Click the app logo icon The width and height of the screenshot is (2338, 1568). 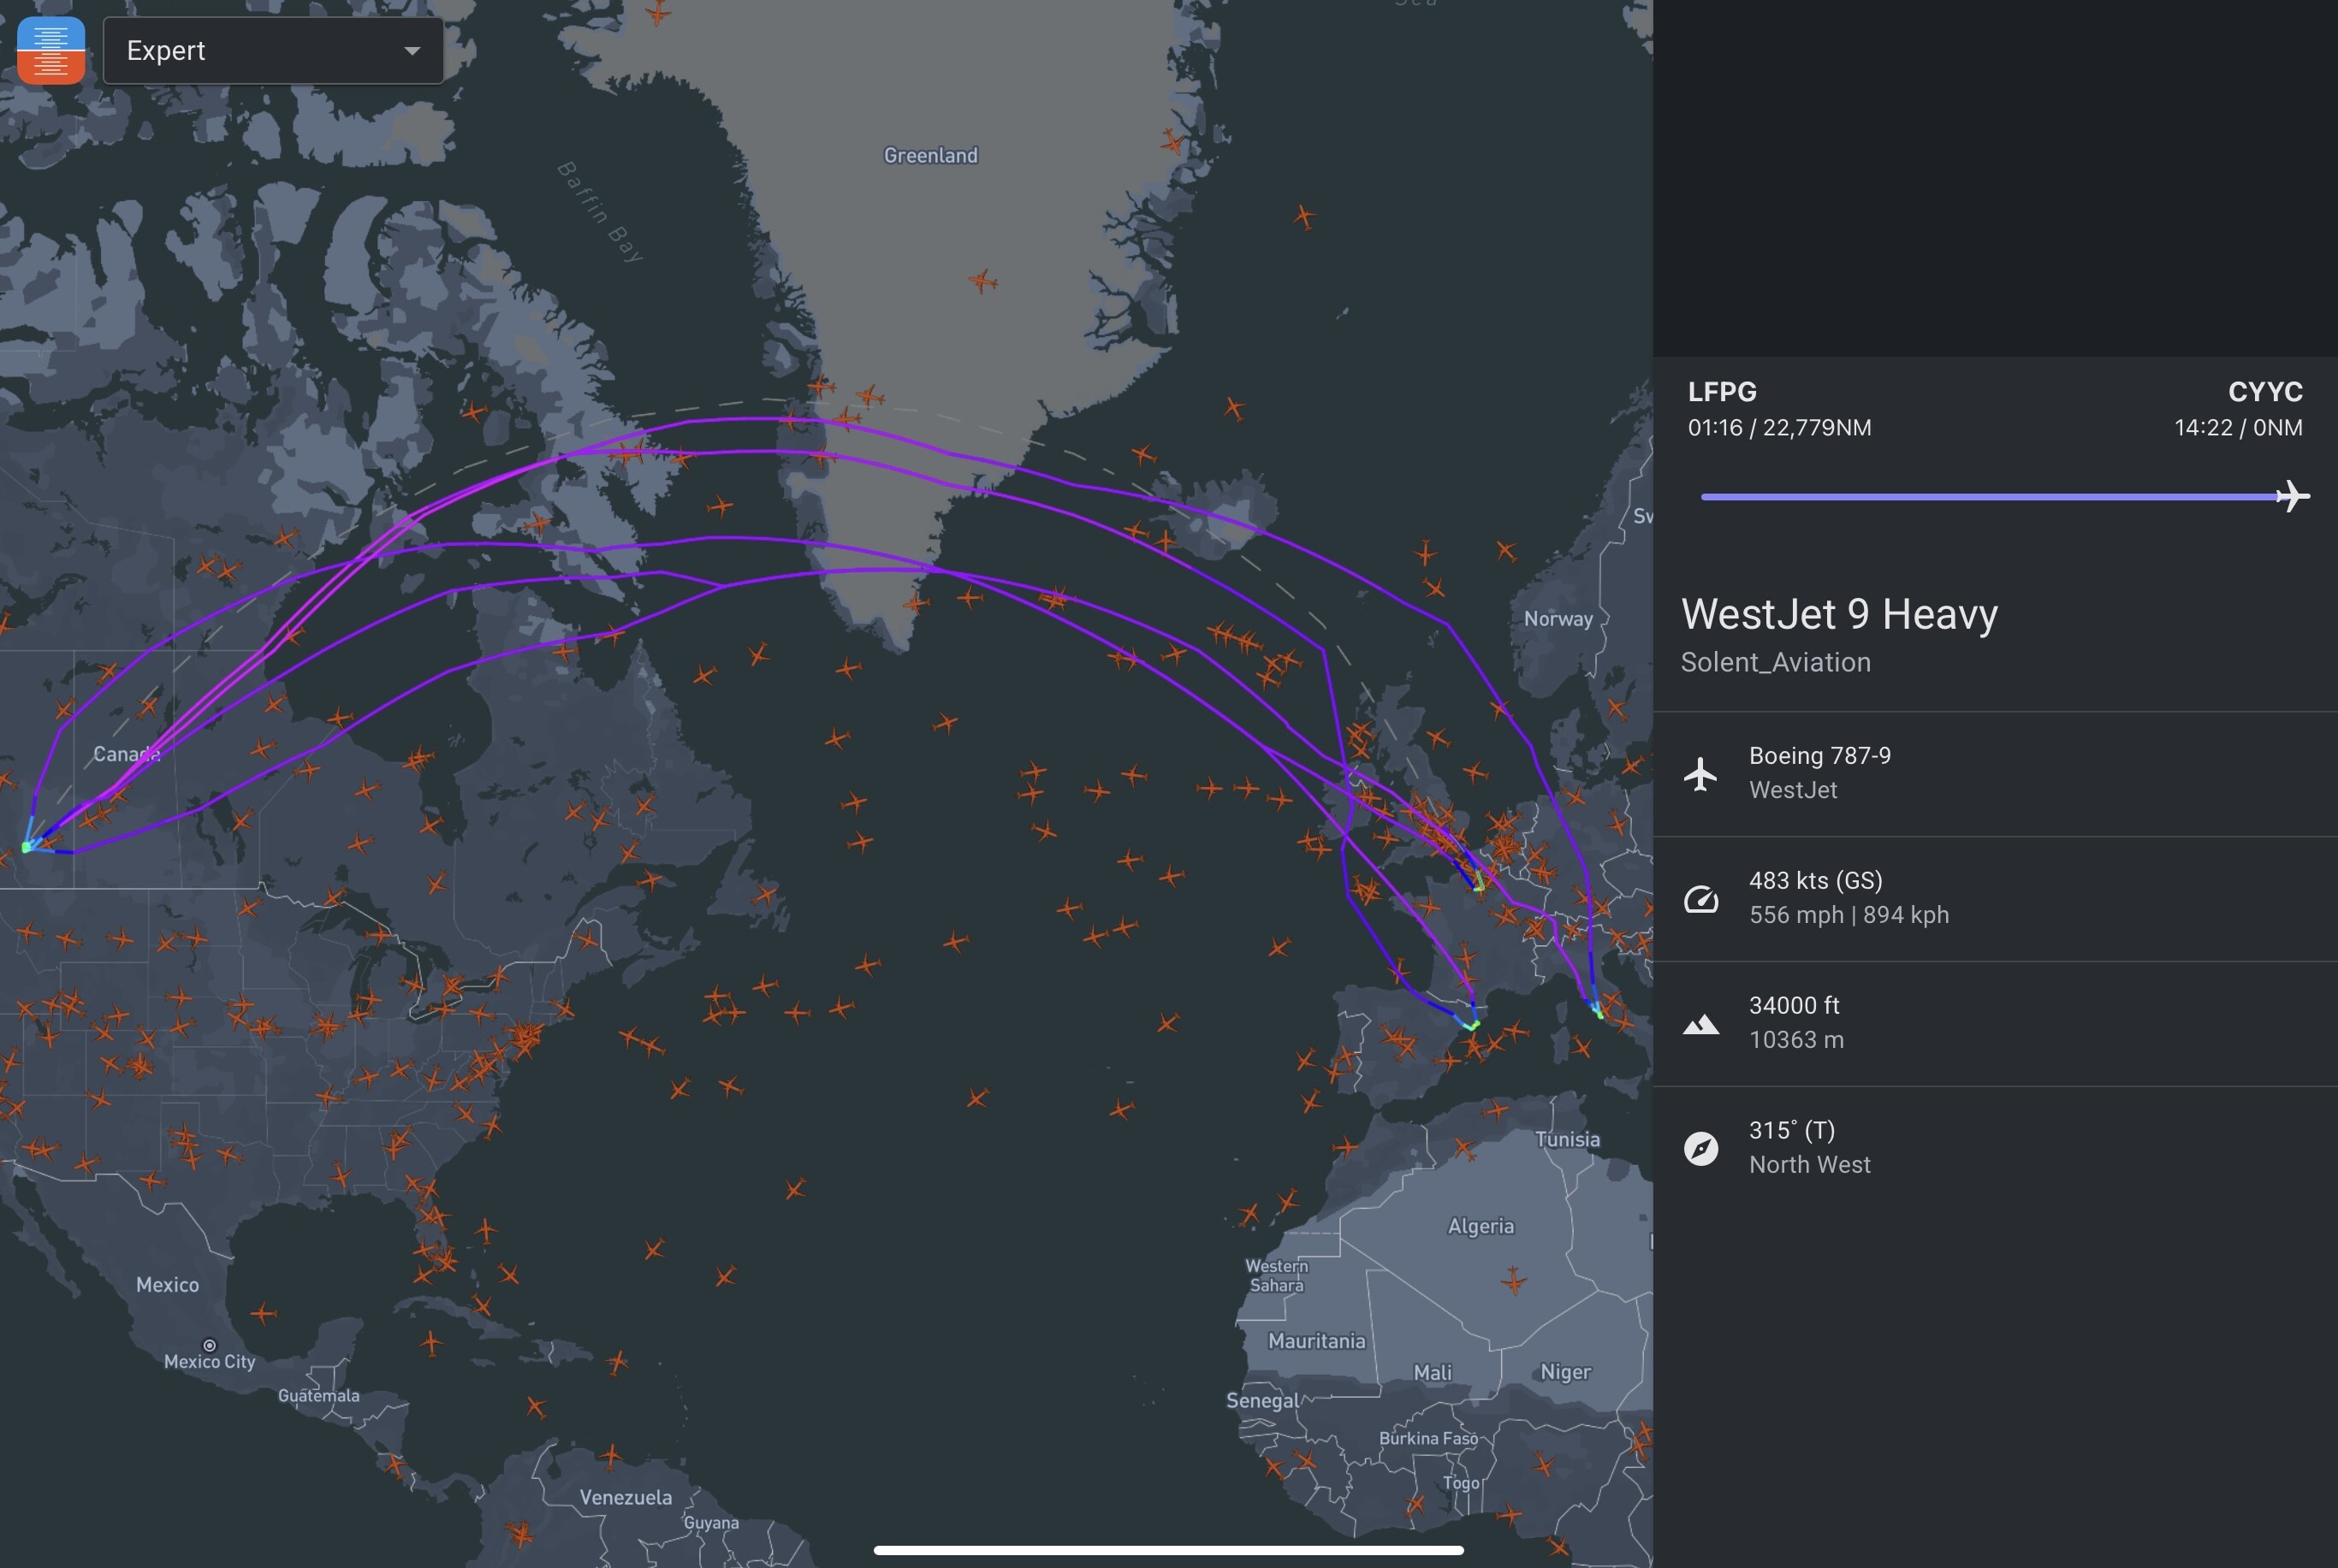point(51,50)
